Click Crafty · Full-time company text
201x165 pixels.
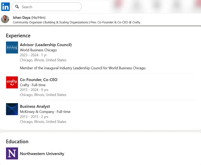33,85
